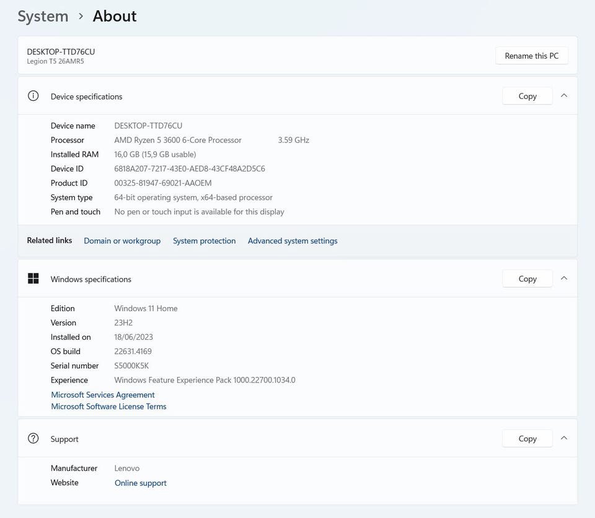Visit the Lenovo Online support link
This screenshot has width=595, height=518.
[x=141, y=483]
